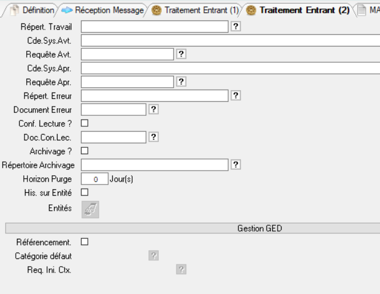This screenshot has height=294, width=380.
Task: Click the question mark beside Répert. Erreur
Action: pyautogui.click(x=236, y=95)
